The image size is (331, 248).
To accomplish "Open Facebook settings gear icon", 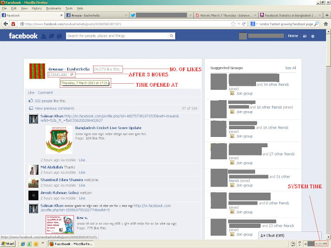I will pos(312,36).
